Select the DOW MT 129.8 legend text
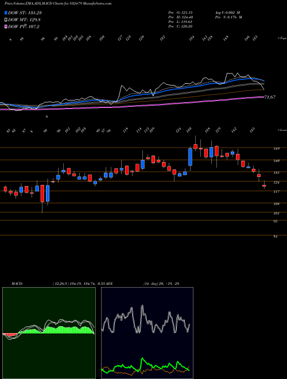Viewport: 287px width, 379px height. [25, 20]
